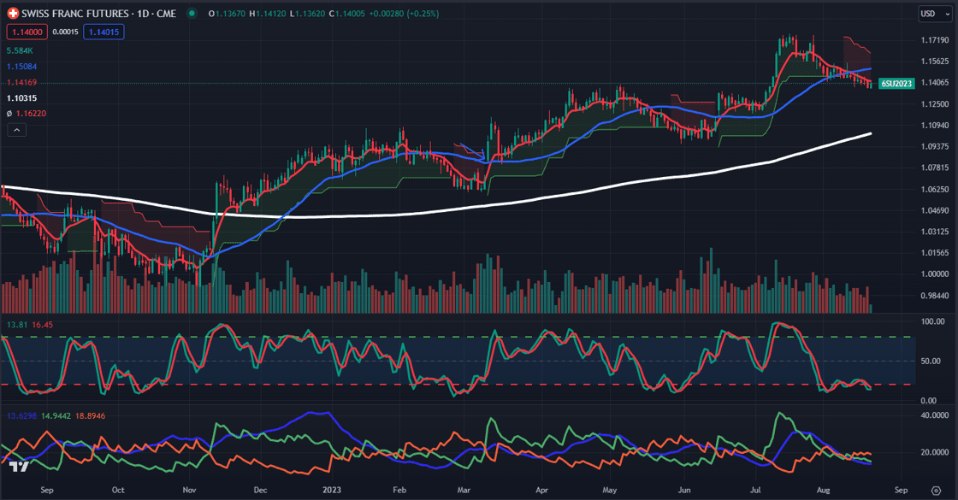Click the stochastic value 16.45
The image size is (958, 500).
43,325
